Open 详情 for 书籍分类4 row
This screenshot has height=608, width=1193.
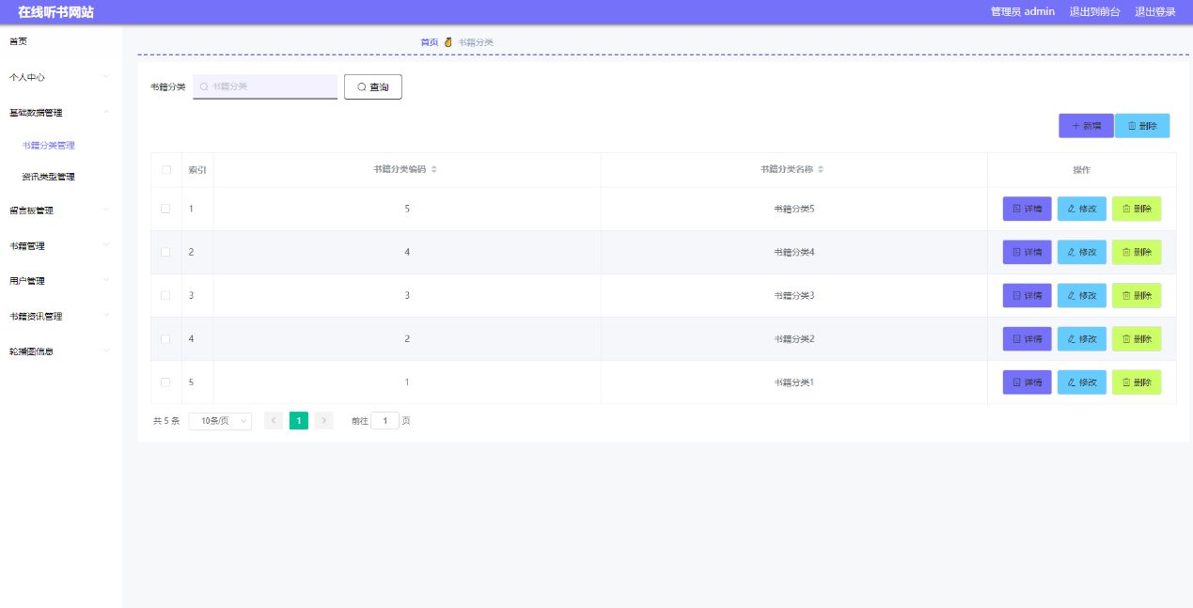(1028, 252)
